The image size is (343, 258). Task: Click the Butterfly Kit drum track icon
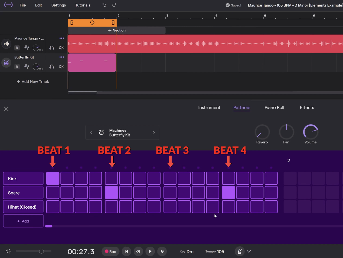[6, 63]
